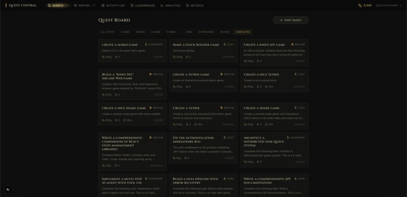Viewport: 407px width, 197px height.
Task: Click the S Legendary badge on Mario Game
Action: (x=154, y=44)
